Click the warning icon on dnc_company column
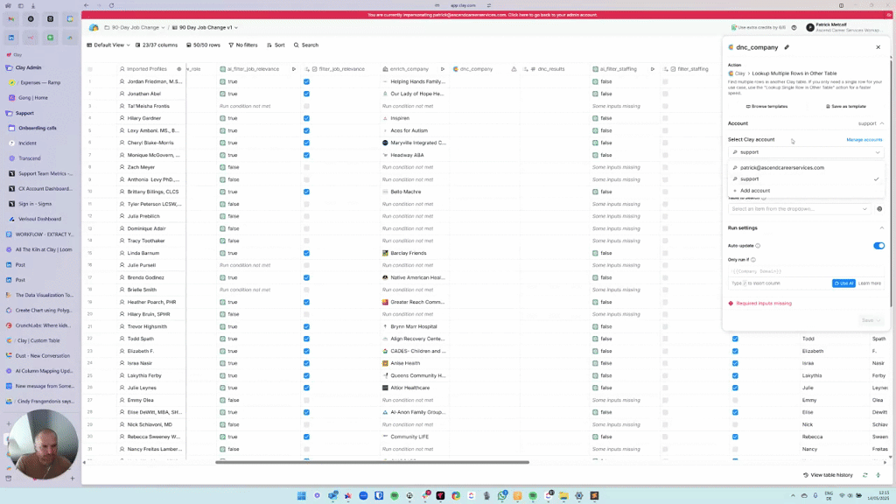This screenshot has width=896, height=504. point(514,69)
